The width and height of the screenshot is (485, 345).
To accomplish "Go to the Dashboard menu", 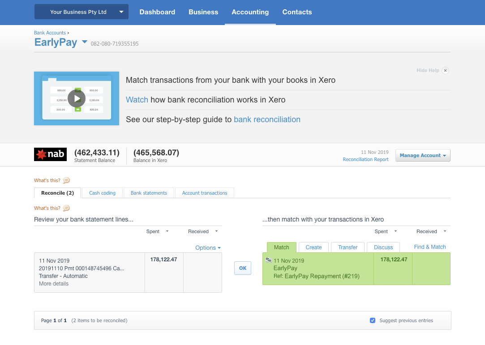I will pyautogui.click(x=157, y=12).
